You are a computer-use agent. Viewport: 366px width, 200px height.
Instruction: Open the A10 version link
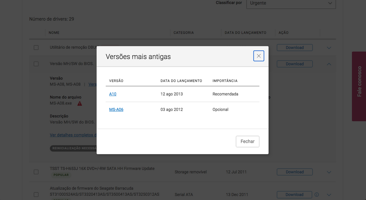[112, 94]
